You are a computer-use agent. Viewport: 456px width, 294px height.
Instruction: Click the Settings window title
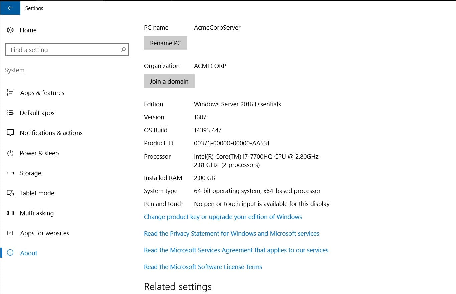pyautogui.click(x=34, y=8)
